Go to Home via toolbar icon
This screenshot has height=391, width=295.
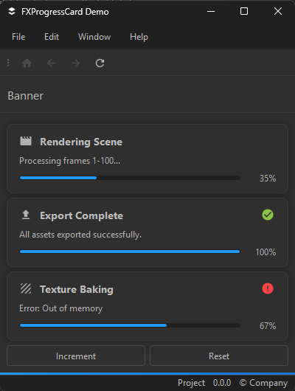click(x=27, y=63)
